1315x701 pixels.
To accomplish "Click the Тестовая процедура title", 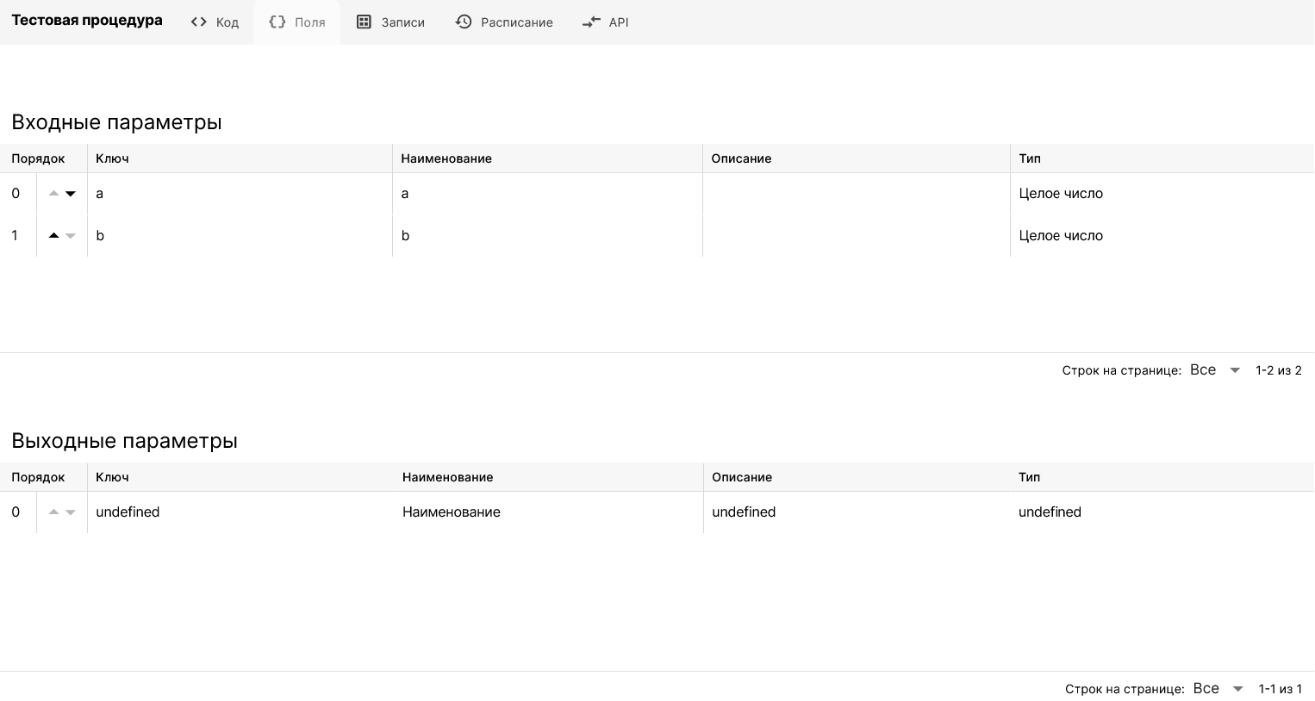I will [x=87, y=21].
